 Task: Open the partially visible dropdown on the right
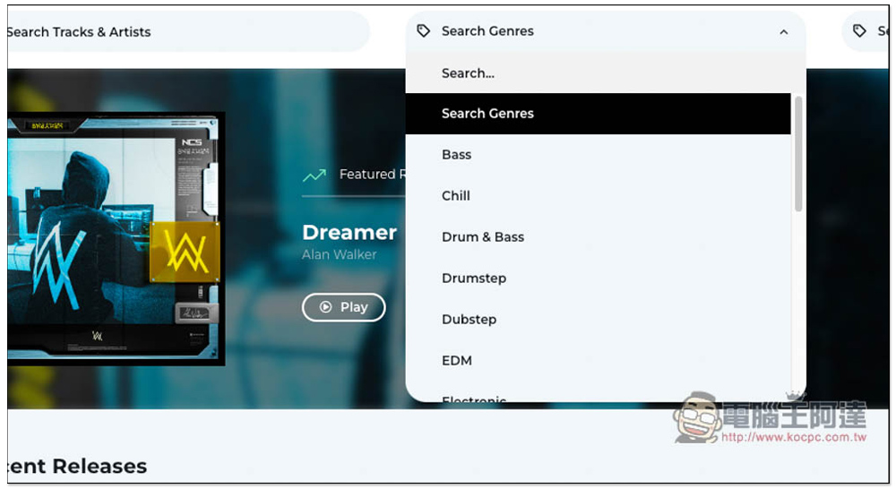click(x=866, y=31)
